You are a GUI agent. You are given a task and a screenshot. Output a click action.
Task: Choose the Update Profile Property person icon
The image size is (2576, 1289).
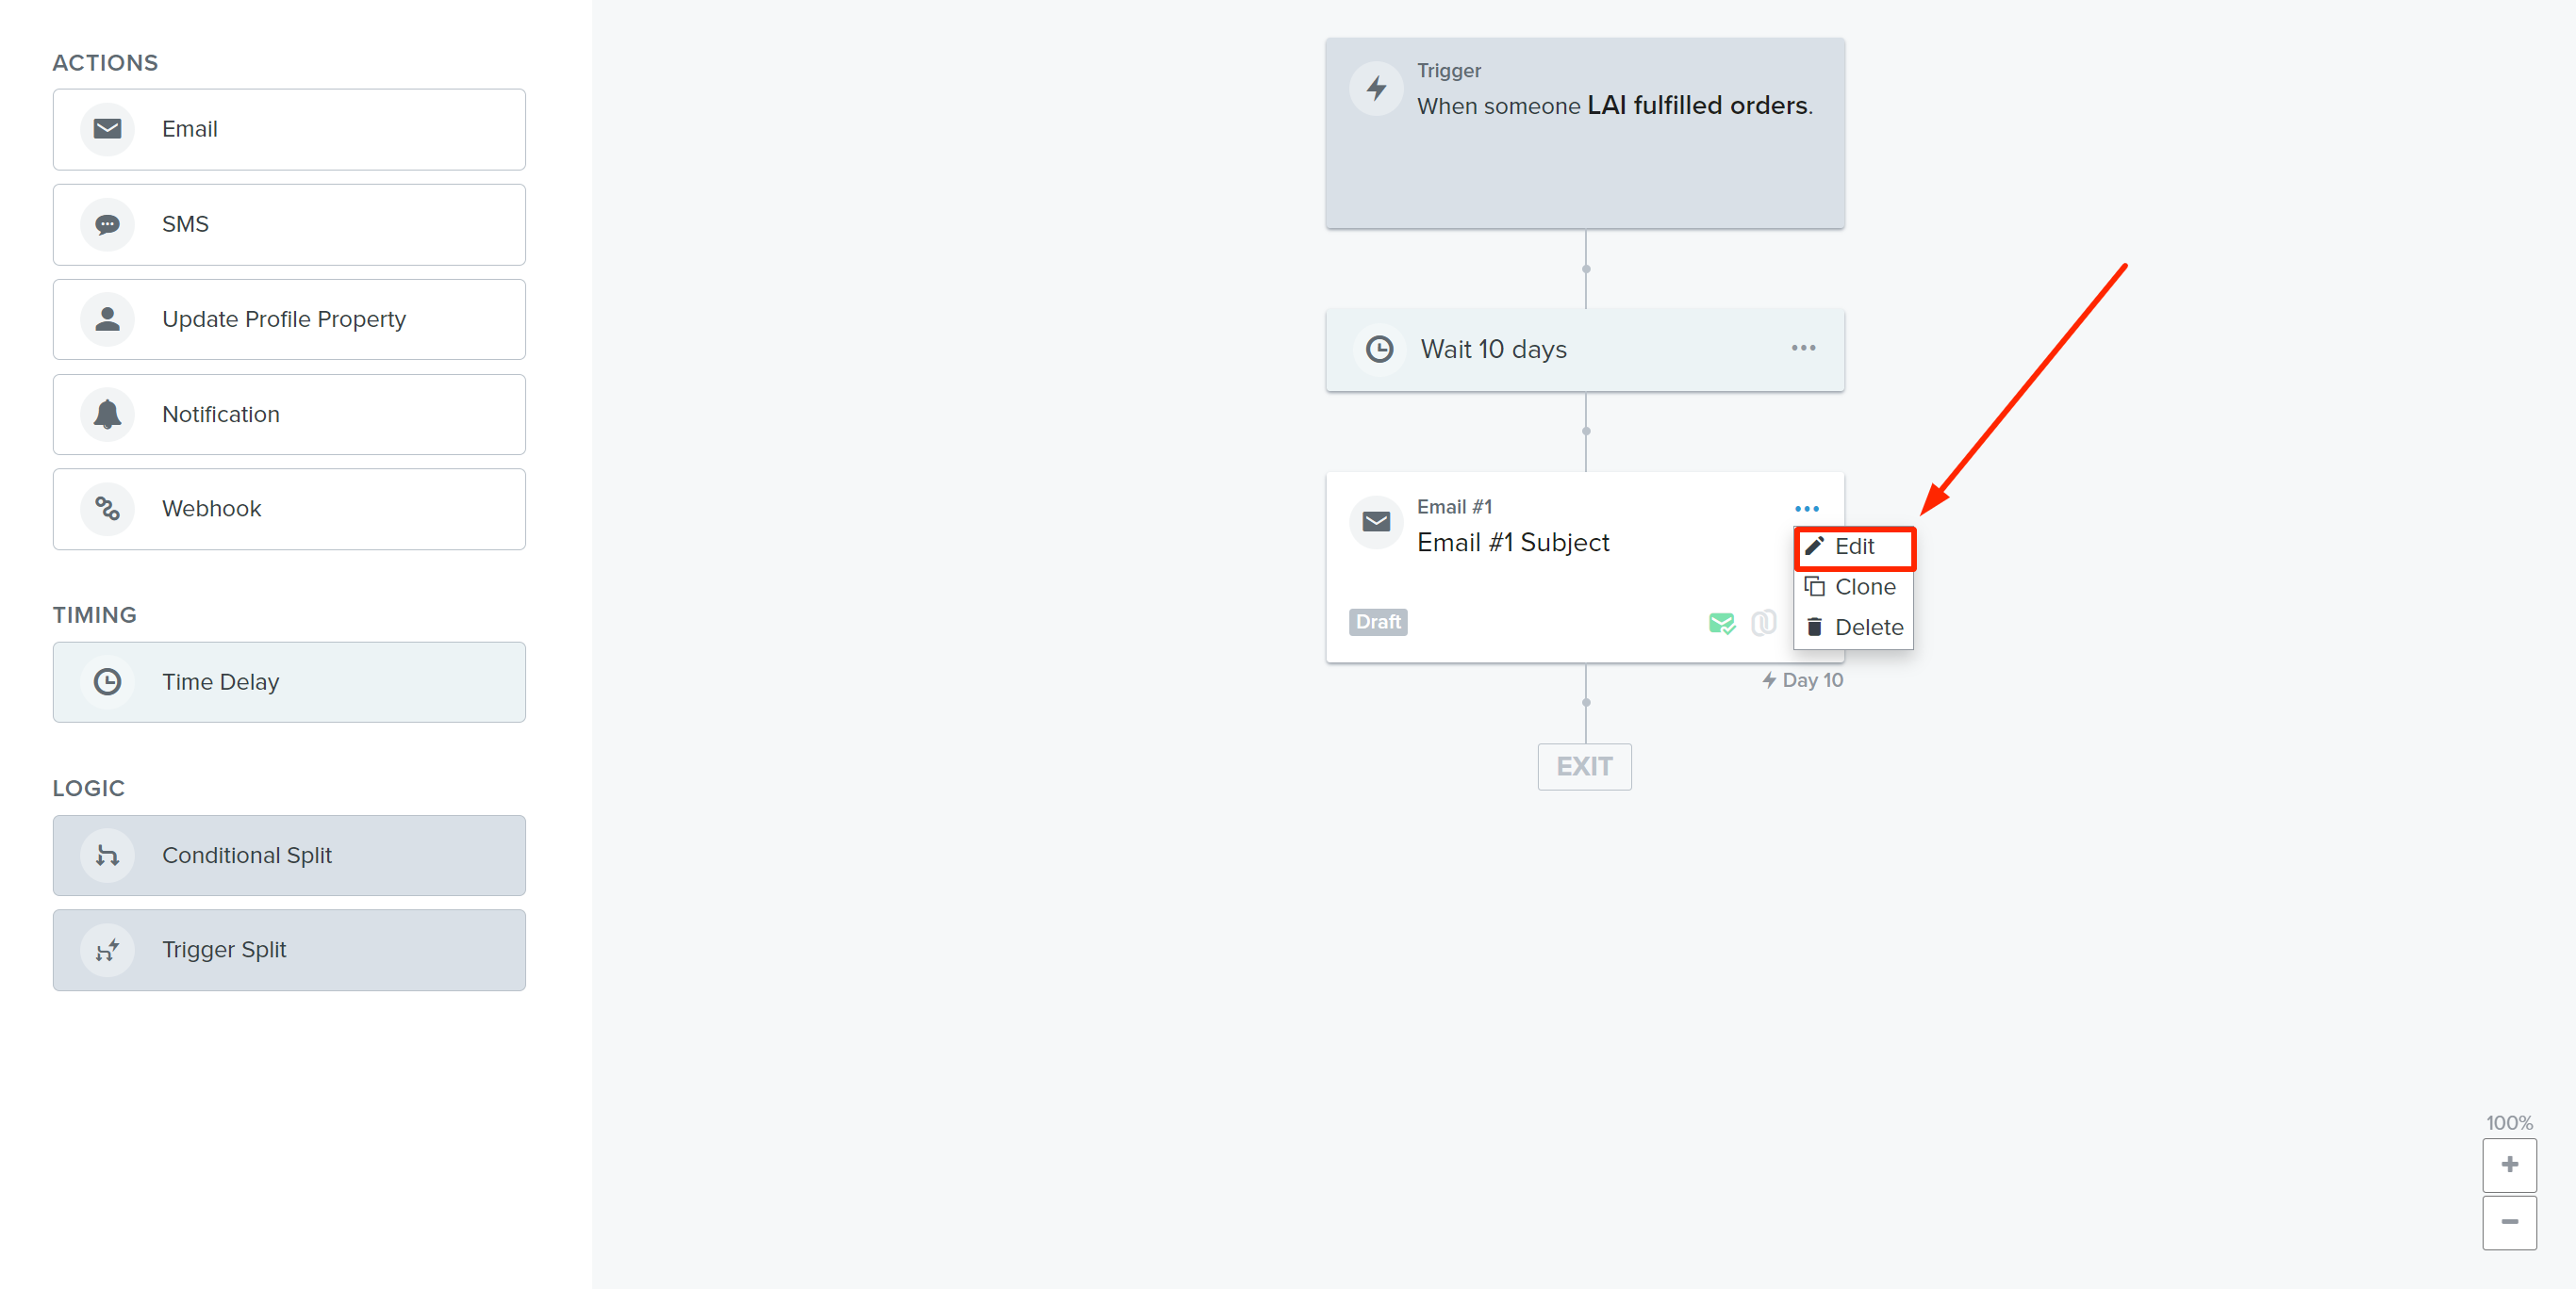[107, 318]
